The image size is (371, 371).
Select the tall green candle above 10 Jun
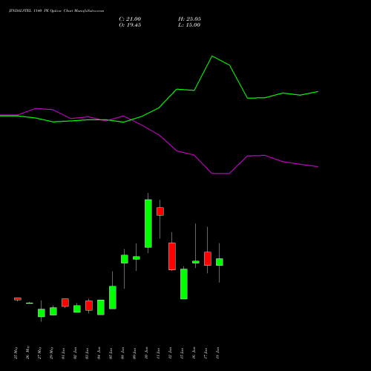pyautogui.click(x=148, y=223)
